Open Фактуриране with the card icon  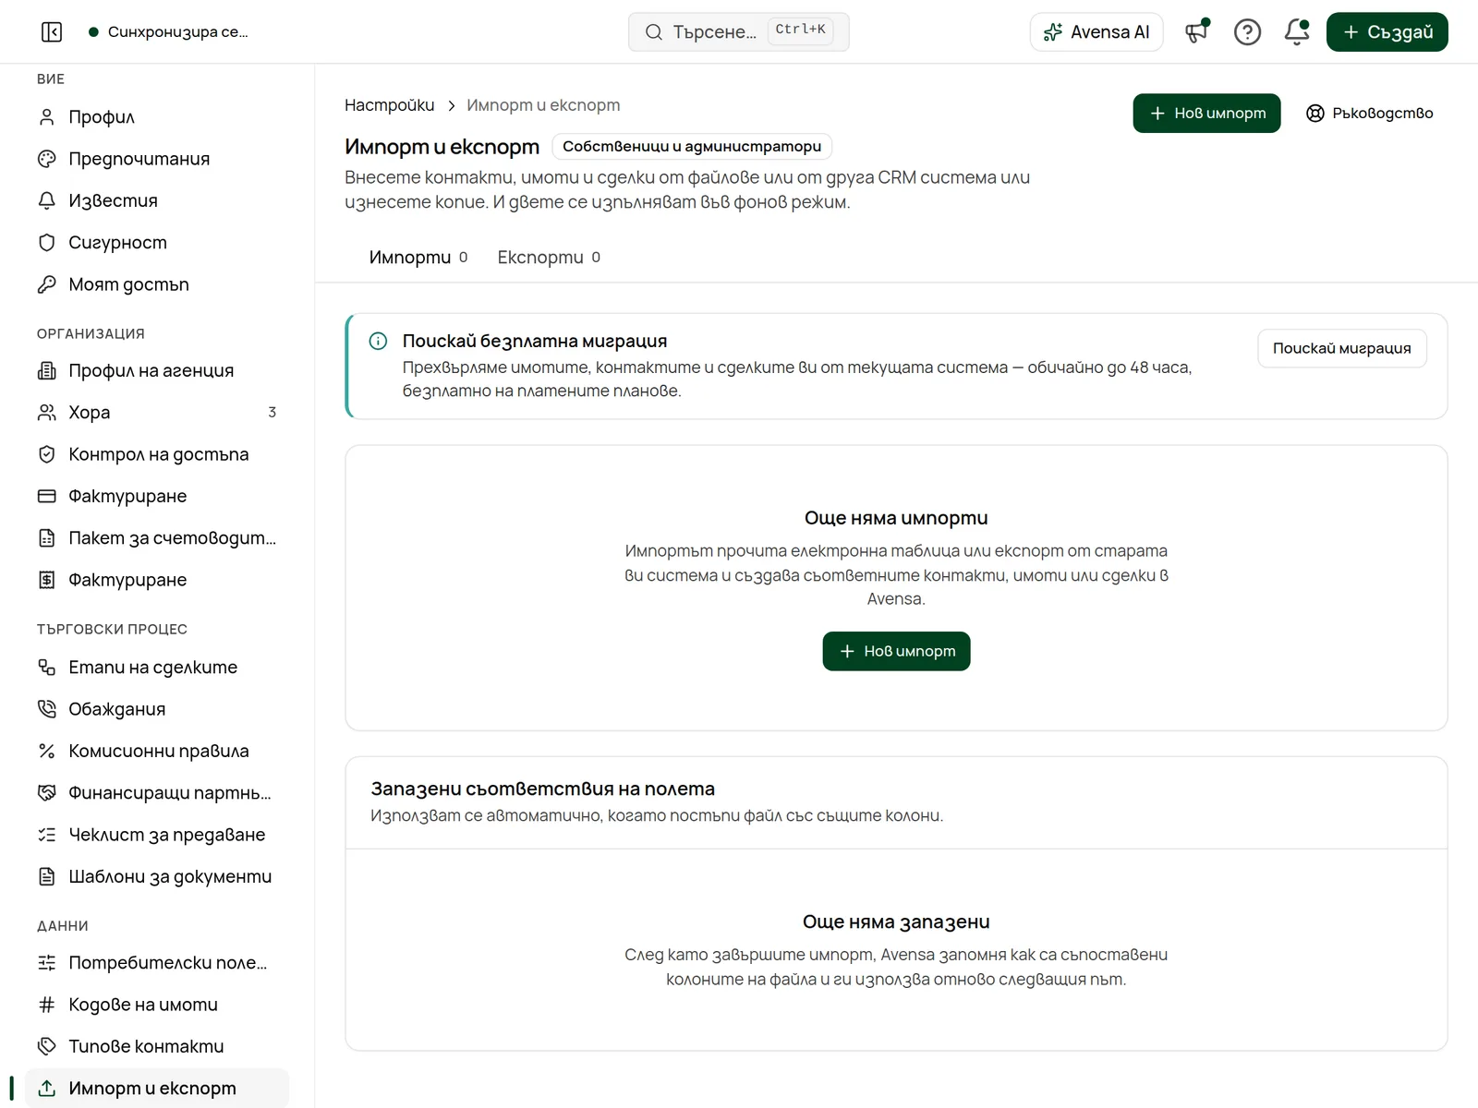[157, 496]
